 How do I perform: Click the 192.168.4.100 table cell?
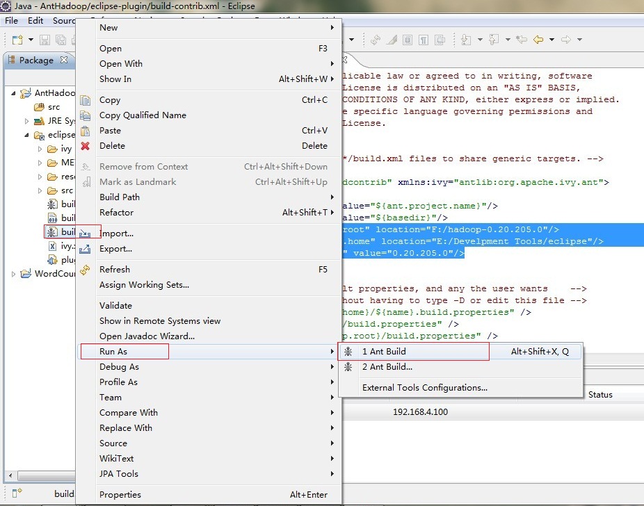click(420, 411)
